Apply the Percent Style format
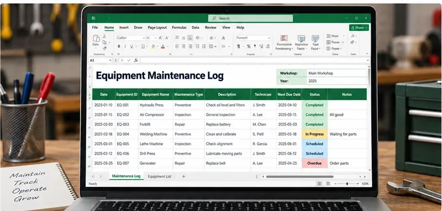This screenshot has width=442, height=211. coord(249,46)
